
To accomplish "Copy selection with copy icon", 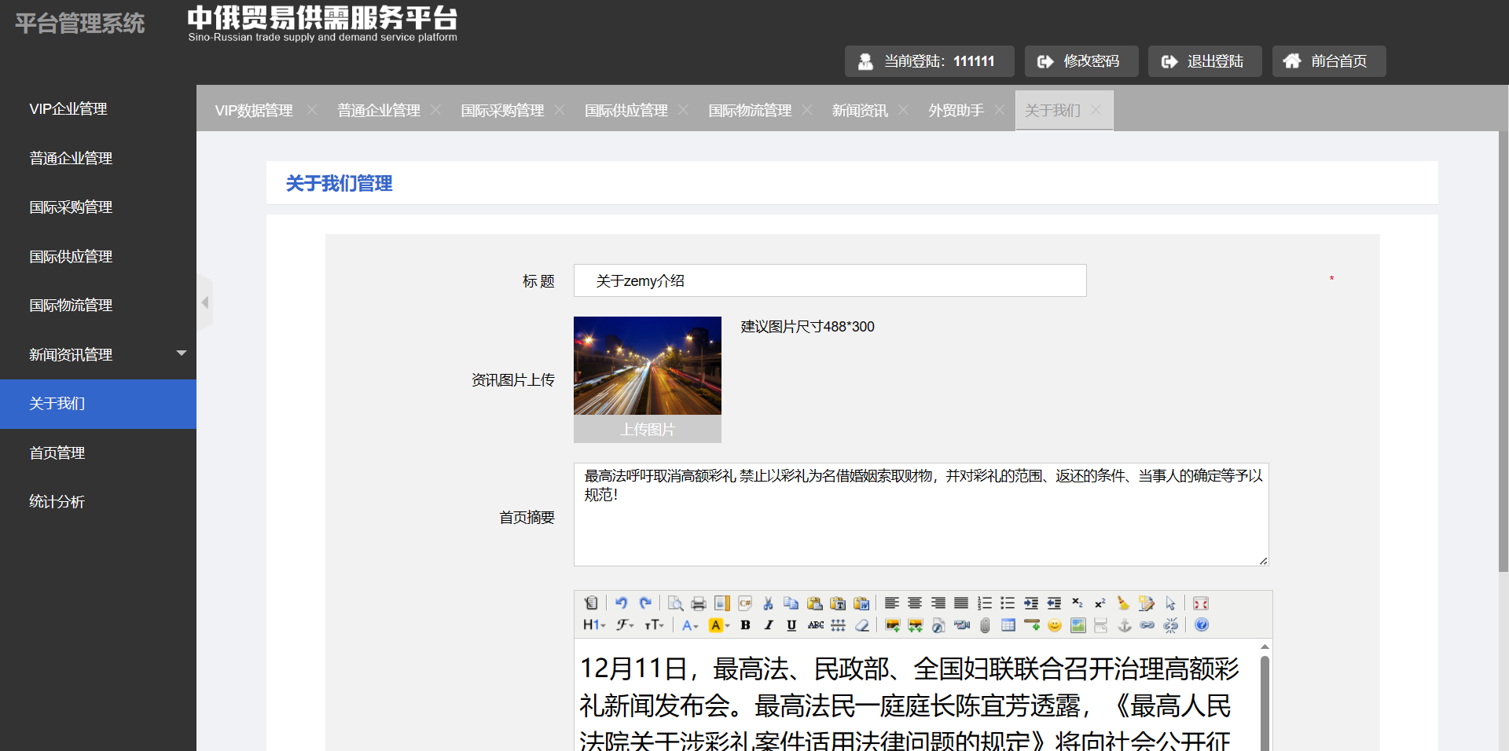I will pyautogui.click(x=791, y=603).
